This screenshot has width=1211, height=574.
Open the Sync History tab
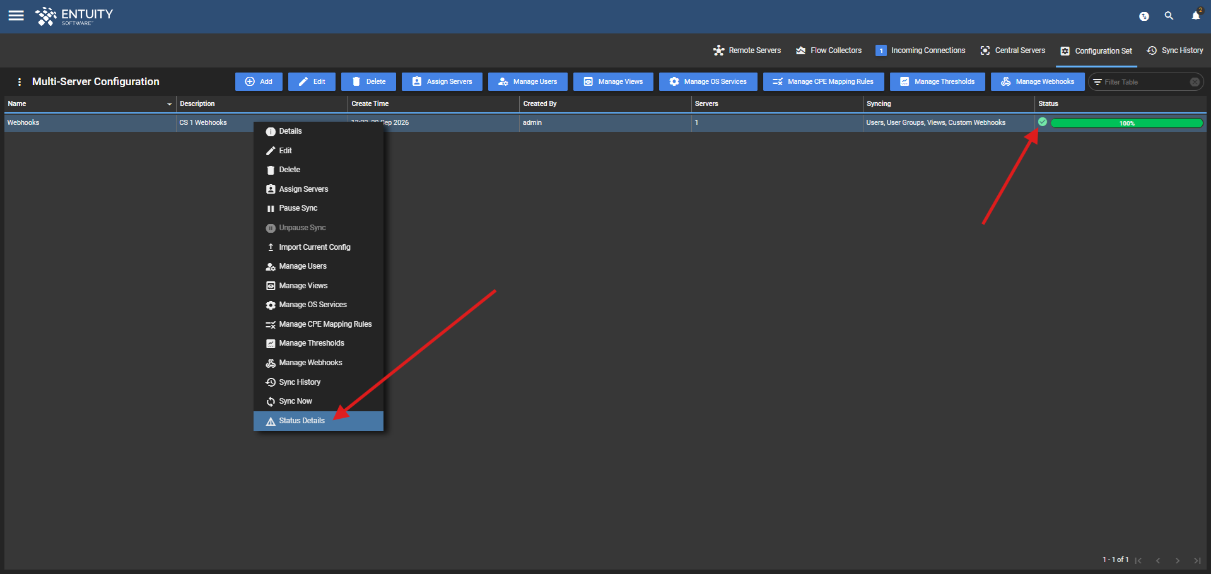1175,50
